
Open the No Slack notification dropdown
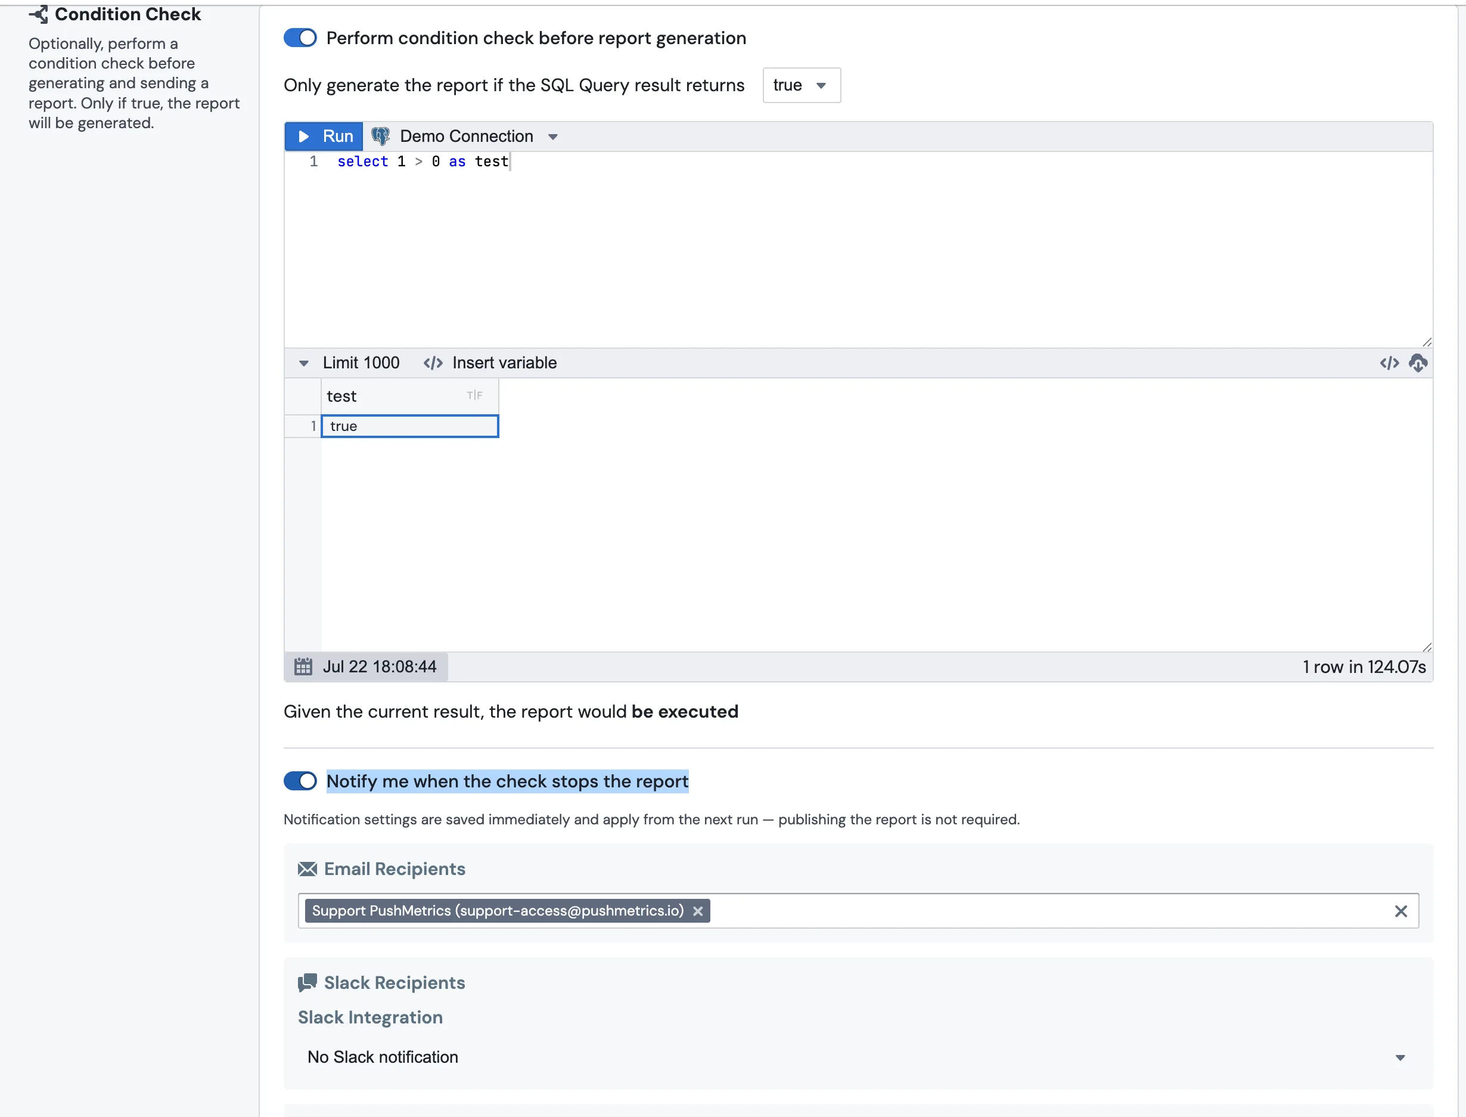pos(858,1057)
